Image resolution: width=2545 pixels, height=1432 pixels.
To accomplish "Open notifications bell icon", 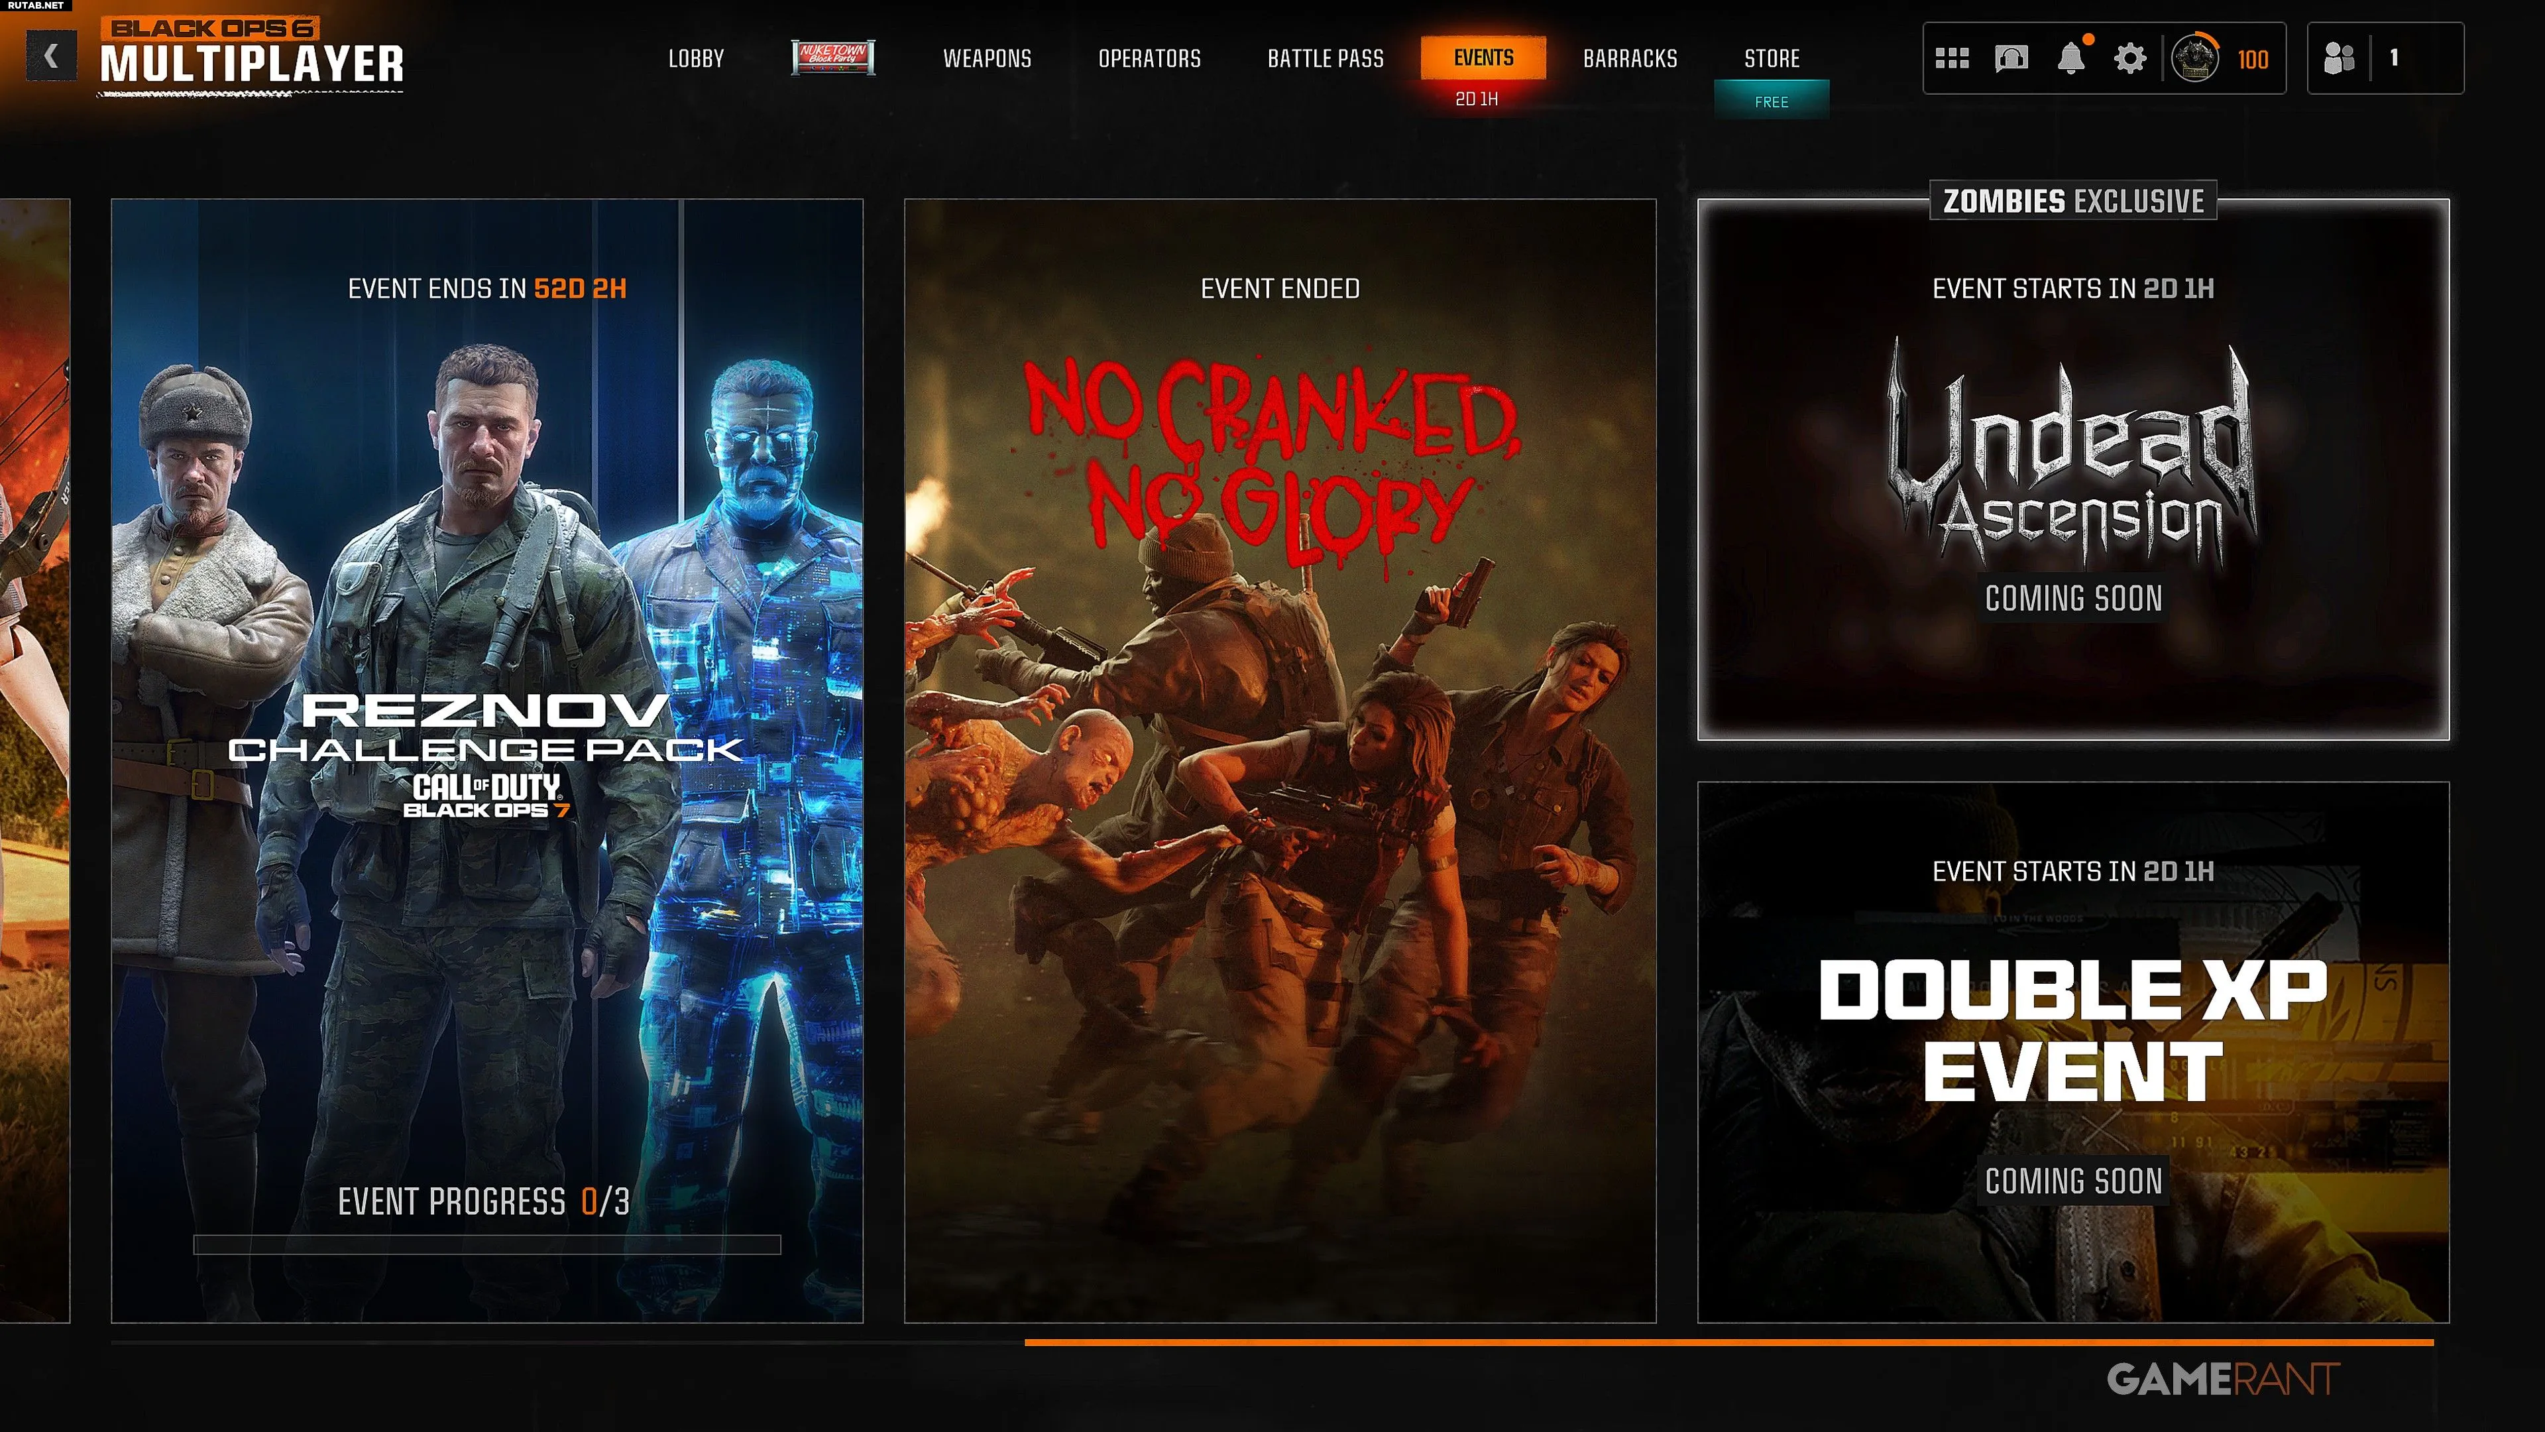I will click(2070, 58).
